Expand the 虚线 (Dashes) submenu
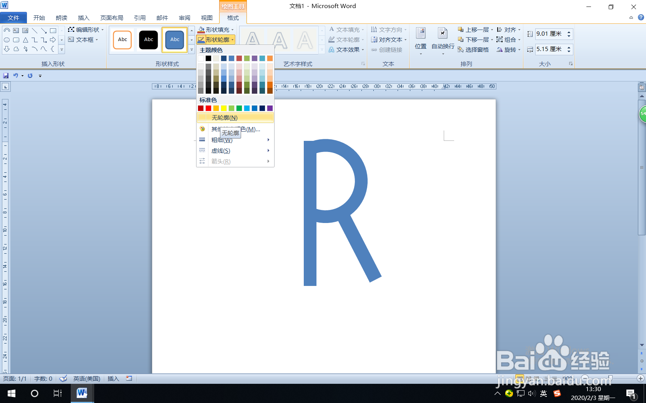646x403 pixels. [221, 150]
